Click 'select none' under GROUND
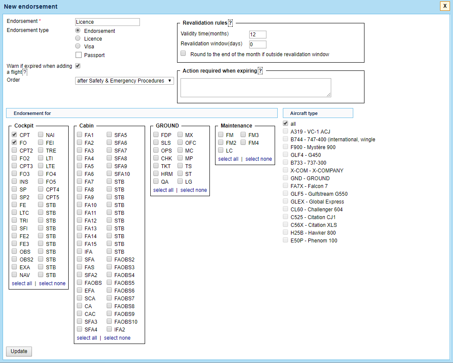The width and height of the screenshot is (453, 363). click(x=194, y=190)
